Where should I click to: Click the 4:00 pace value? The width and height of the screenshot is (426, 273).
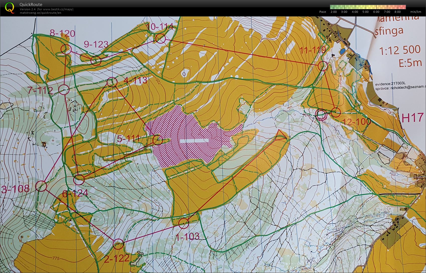[x=355, y=12]
